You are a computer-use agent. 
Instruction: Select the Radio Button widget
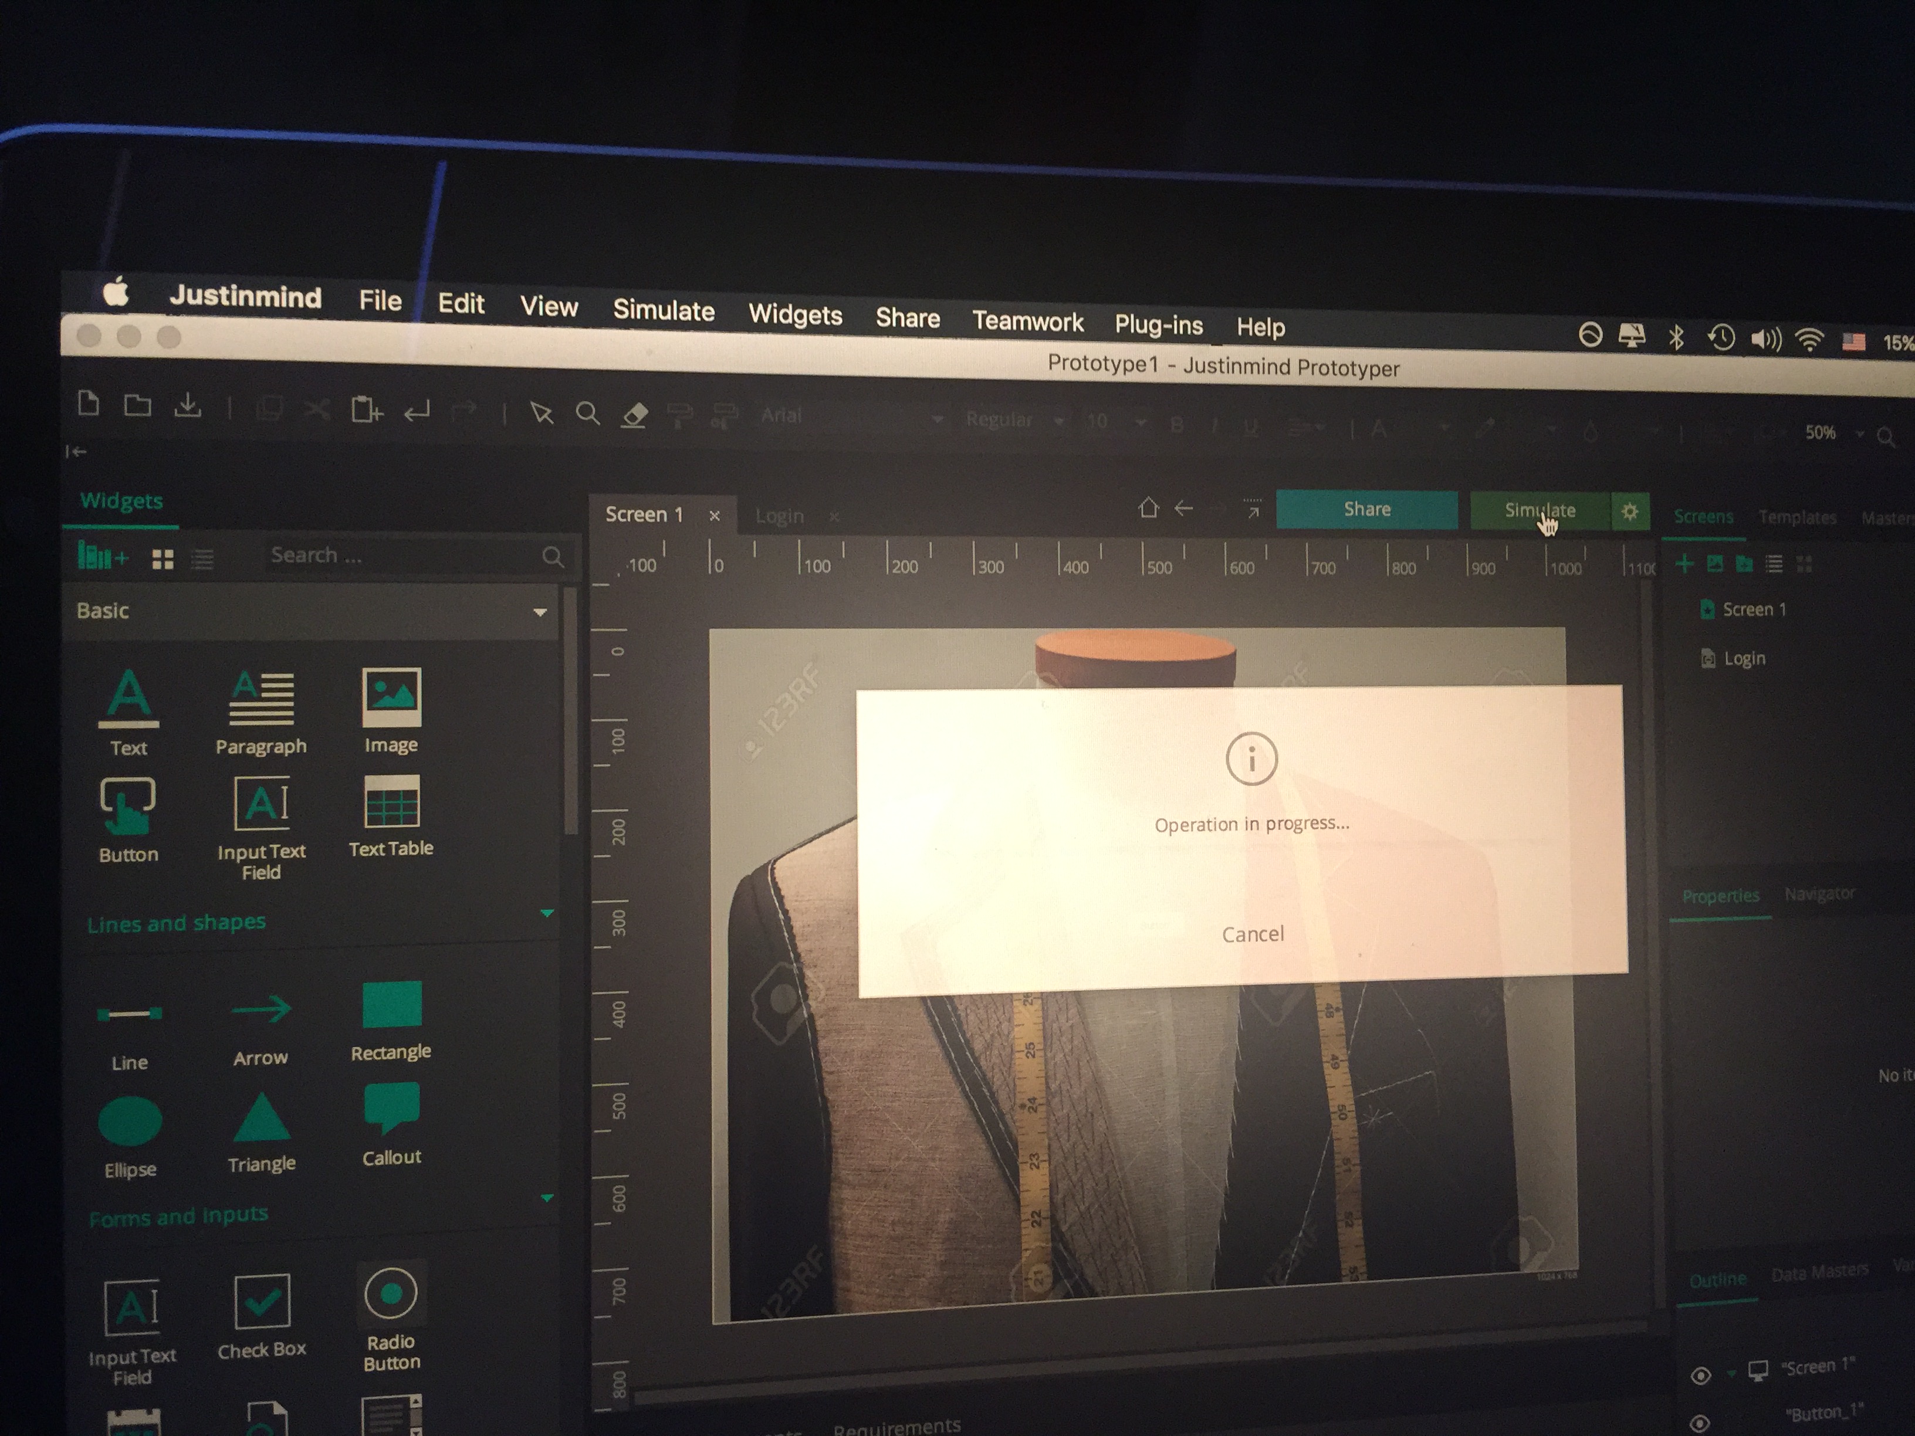coord(391,1294)
